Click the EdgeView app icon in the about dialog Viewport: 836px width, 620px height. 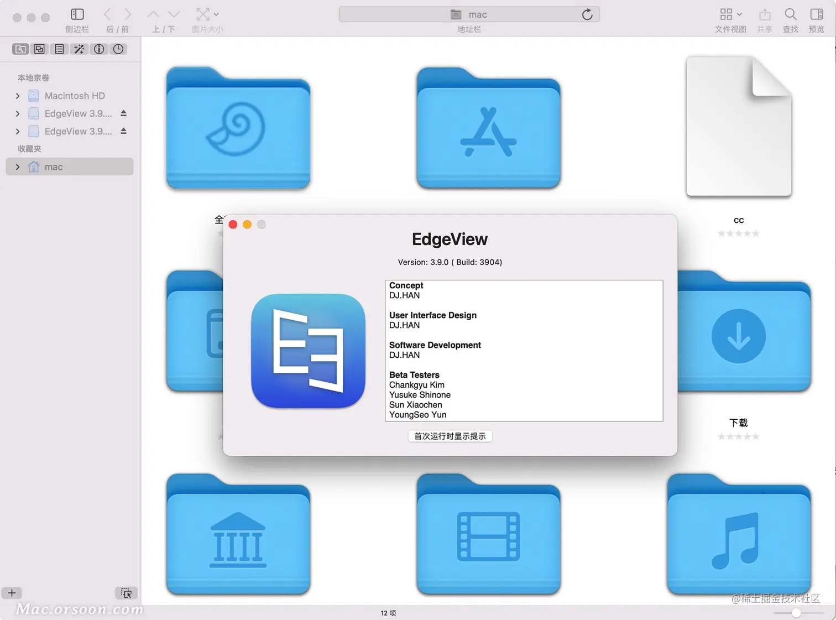point(309,351)
